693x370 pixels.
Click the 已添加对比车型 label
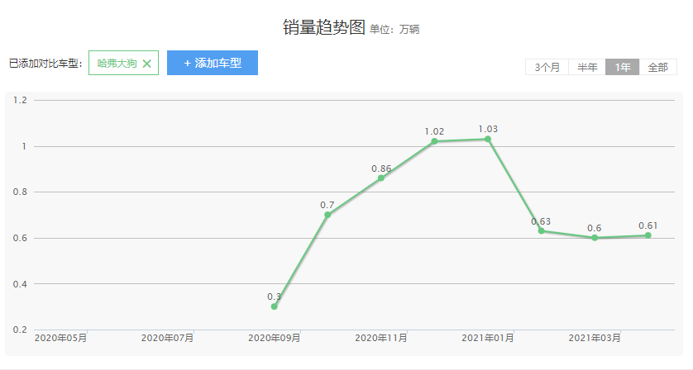[45, 63]
